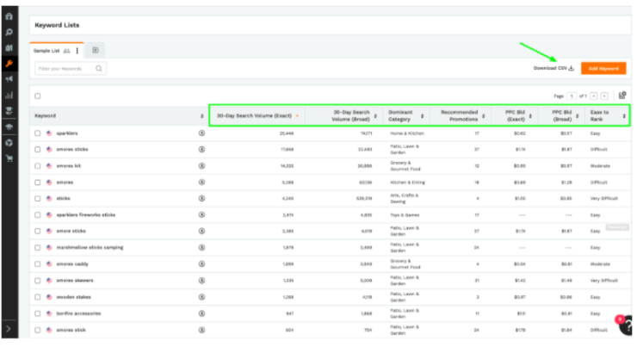The height and width of the screenshot is (353, 637).
Task: Click the Keyword Lists page heading
Action: click(57, 25)
